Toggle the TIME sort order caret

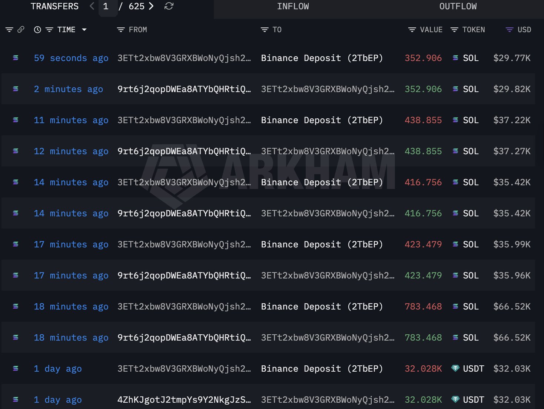(84, 30)
